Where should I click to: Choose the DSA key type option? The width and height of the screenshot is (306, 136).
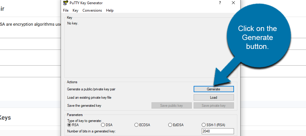coord(103,125)
